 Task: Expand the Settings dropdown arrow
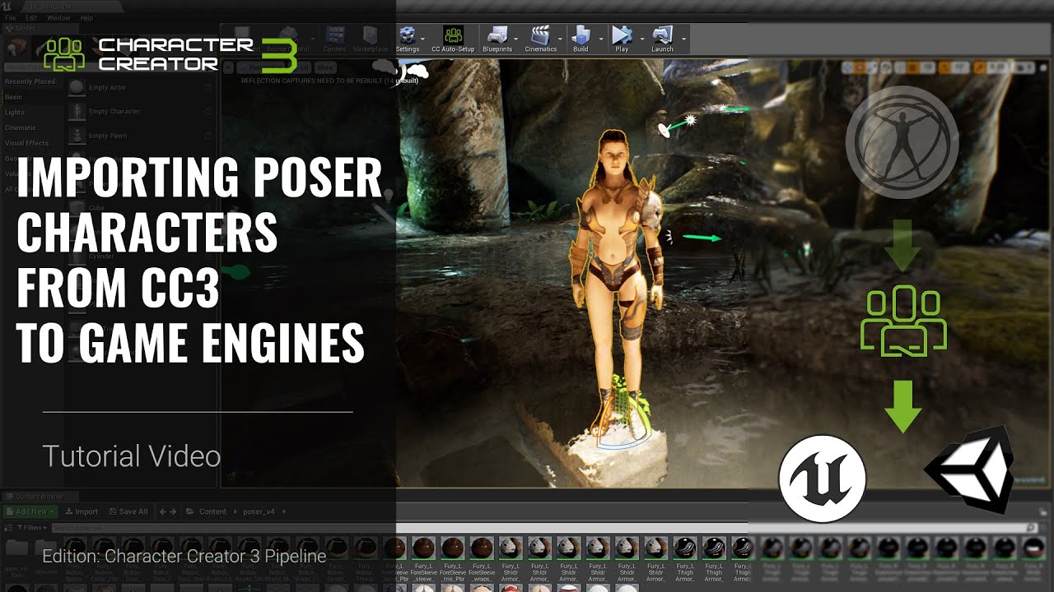[x=423, y=39]
